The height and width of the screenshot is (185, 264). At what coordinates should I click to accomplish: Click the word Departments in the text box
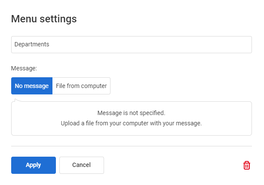coord(32,44)
